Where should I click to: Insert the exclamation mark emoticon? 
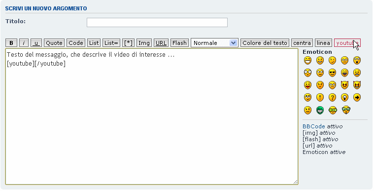[320, 98]
